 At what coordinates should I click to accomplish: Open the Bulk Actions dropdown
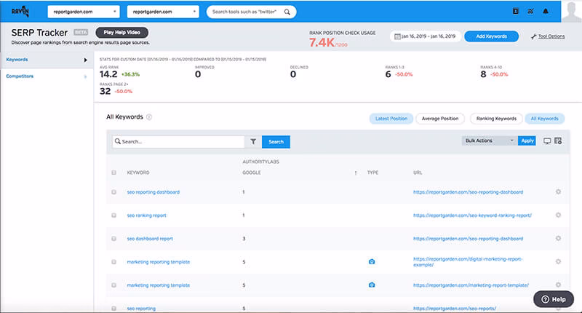pos(489,140)
